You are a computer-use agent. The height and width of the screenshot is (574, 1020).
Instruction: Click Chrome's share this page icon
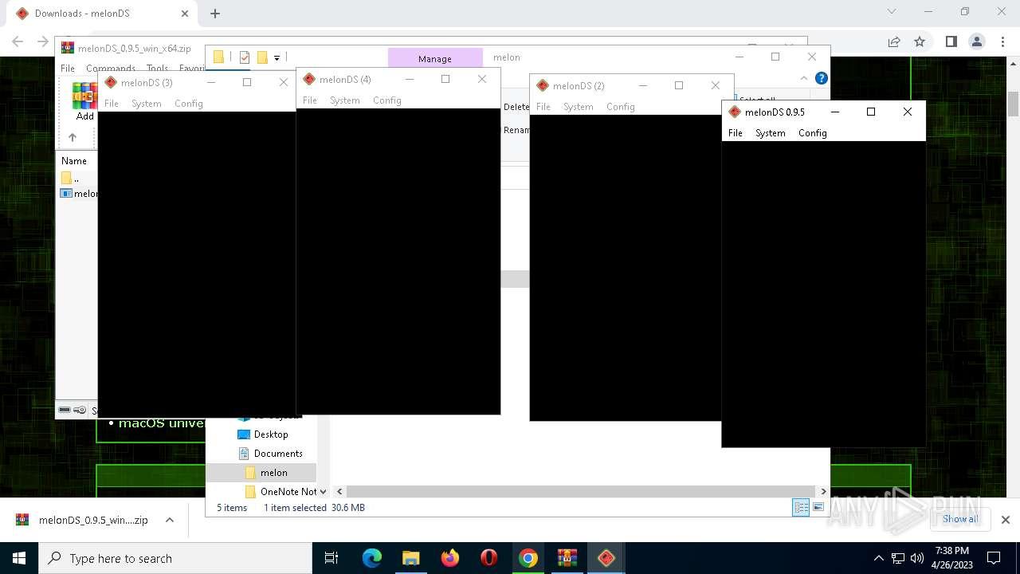[x=894, y=41]
